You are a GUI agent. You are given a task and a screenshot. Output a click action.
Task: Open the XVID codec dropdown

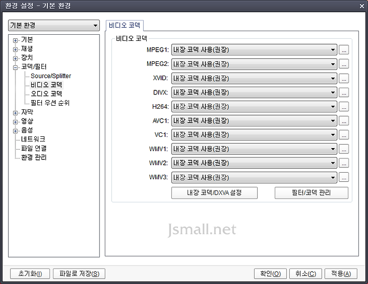click(x=254, y=78)
